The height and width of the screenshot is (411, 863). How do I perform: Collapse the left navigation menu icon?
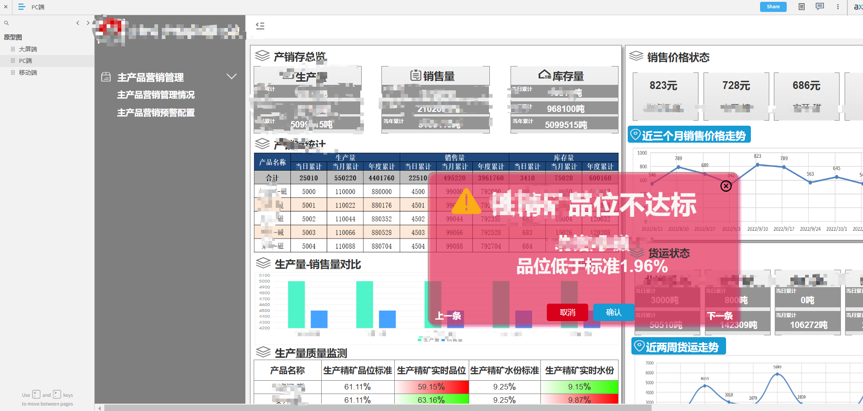260,26
